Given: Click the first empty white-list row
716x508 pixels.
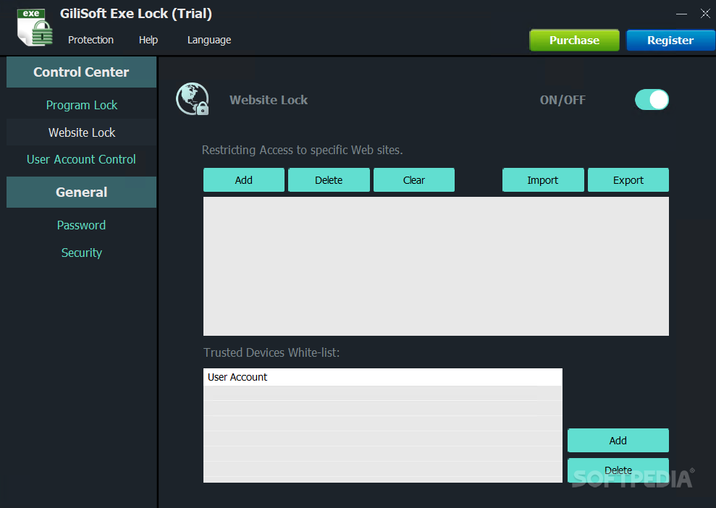Looking at the screenshot, I should click(x=383, y=394).
